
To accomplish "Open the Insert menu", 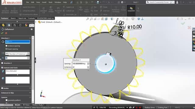I will [44, 2].
